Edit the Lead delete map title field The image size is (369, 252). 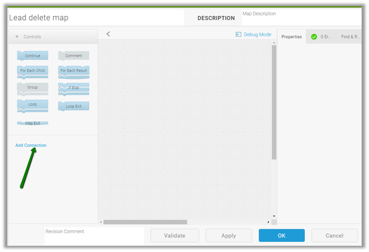pyautogui.click(x=96, y=18)
